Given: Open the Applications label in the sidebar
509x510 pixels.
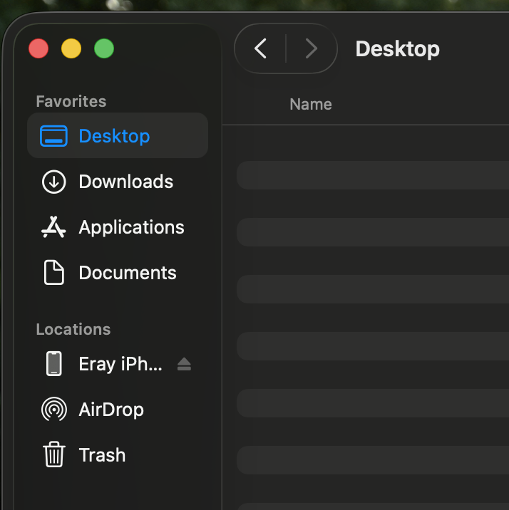Looking at the screenshot, I should [131, 227].
